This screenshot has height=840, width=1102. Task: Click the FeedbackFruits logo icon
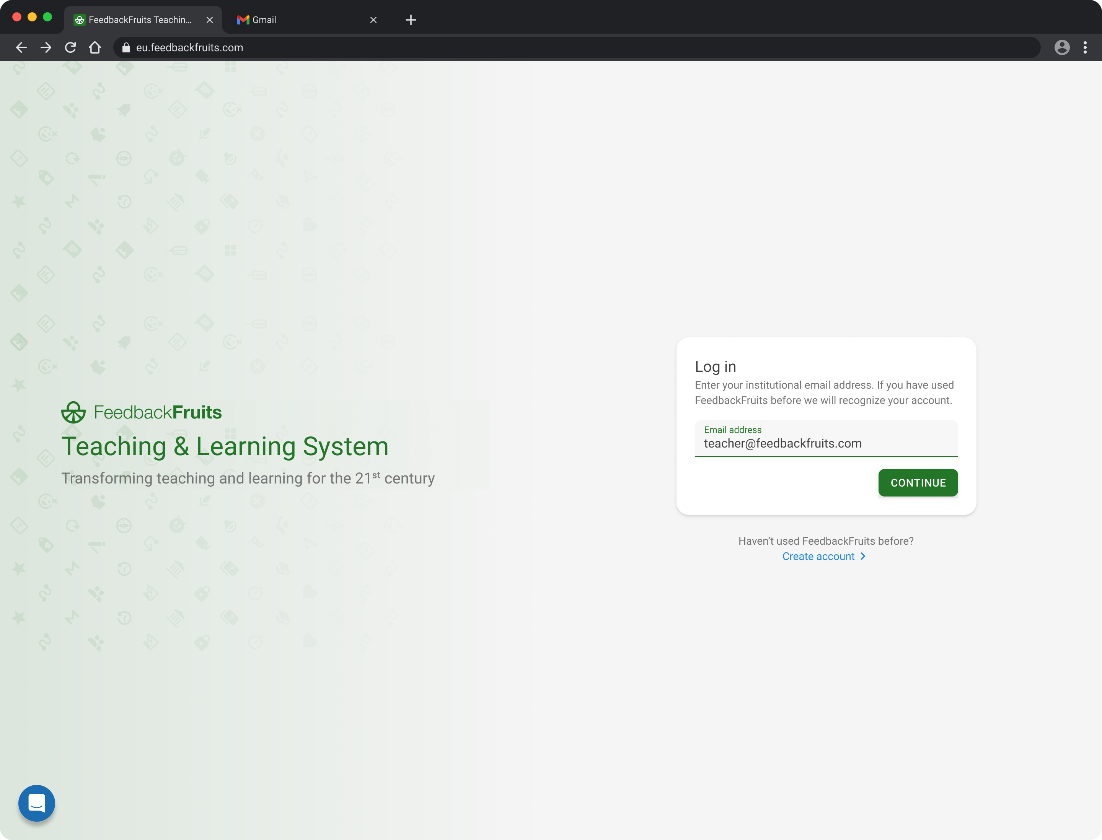pos(73,412)
